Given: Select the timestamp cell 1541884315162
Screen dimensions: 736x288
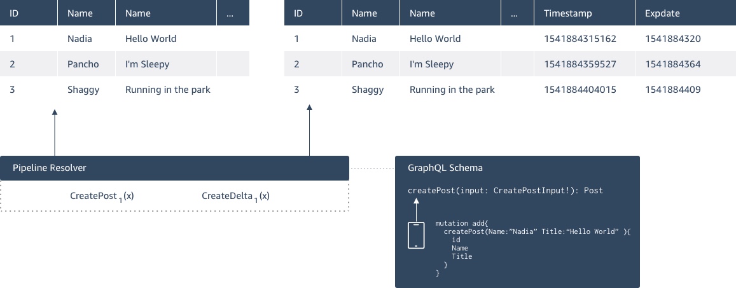Looking at the screenshot, I should pyautogui.click(x=580, y=39).
